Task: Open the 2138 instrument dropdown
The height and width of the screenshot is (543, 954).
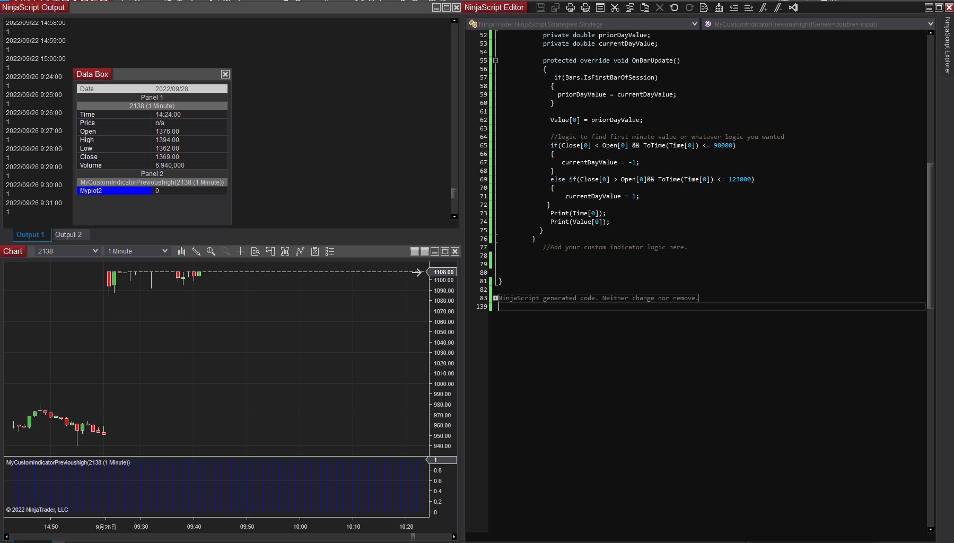Action: (67, 251)
